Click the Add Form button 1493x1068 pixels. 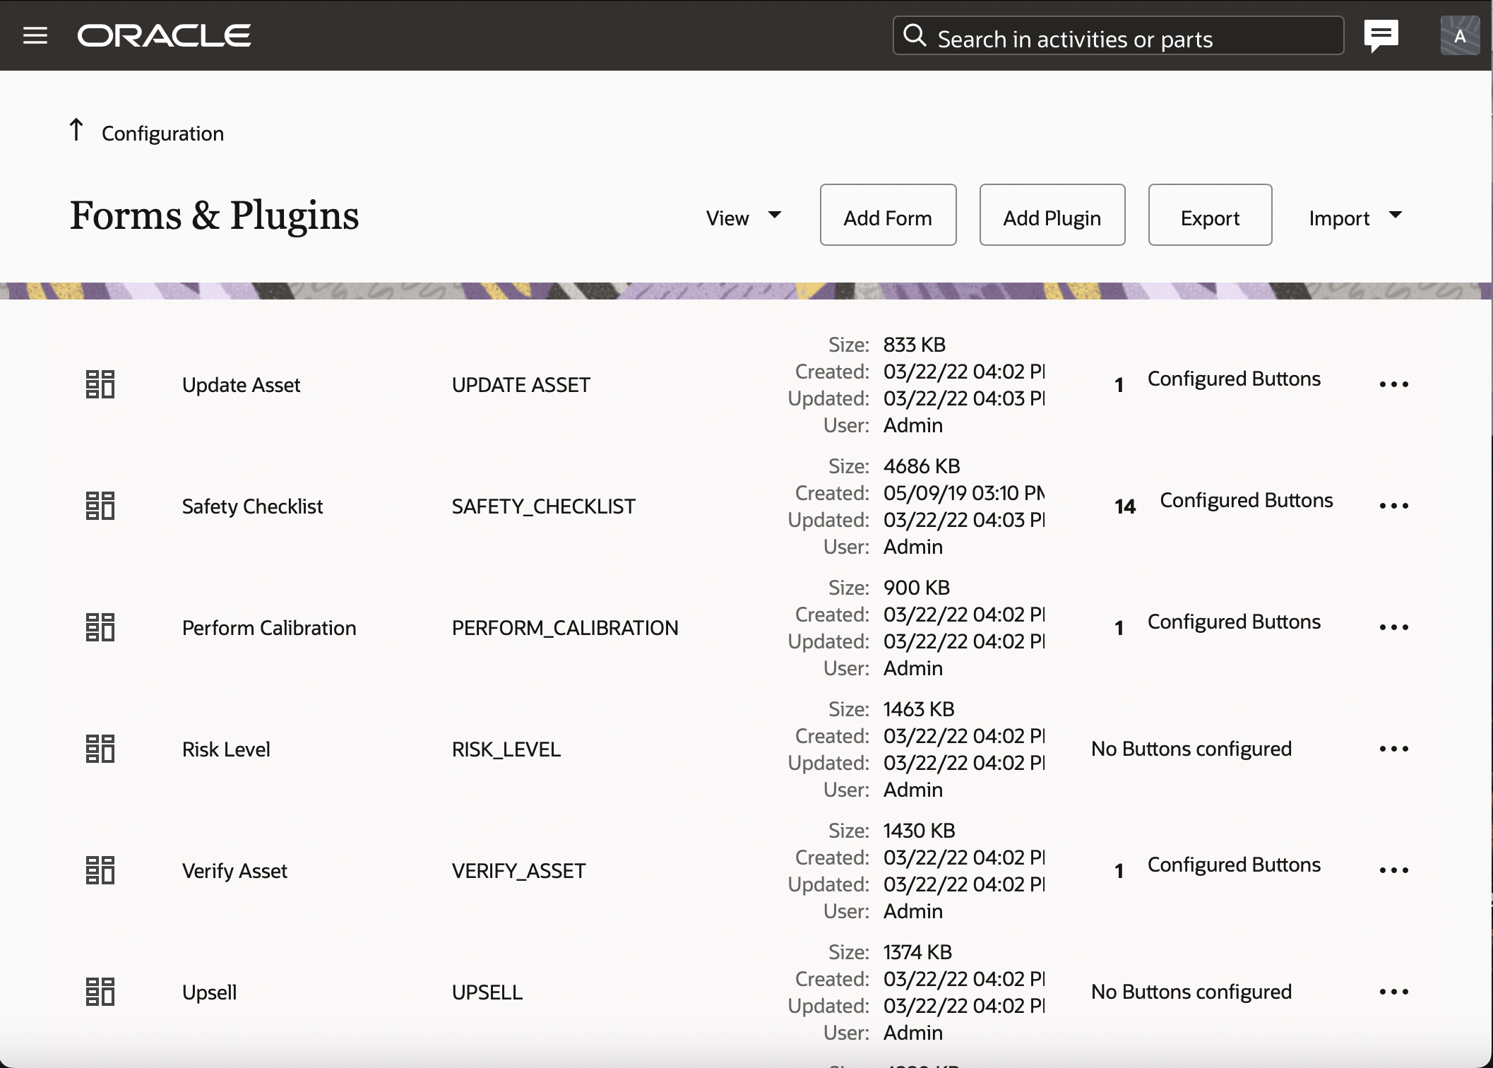[888, 215]
